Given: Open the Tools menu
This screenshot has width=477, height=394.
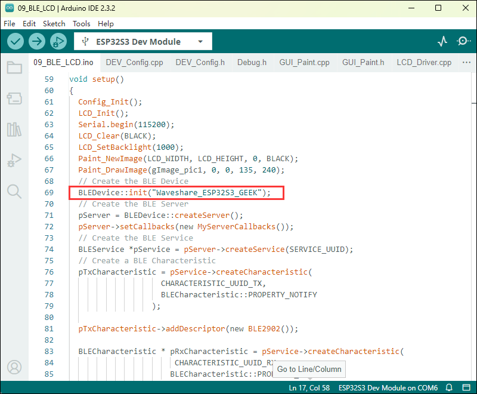Looking at the screenshot, I should coord(82,23).
